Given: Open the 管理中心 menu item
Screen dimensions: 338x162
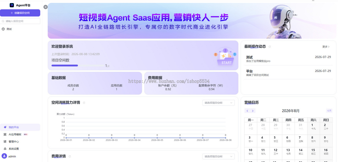Looking at the screenshot, I should pyautogui.click(x=20, y=142).
